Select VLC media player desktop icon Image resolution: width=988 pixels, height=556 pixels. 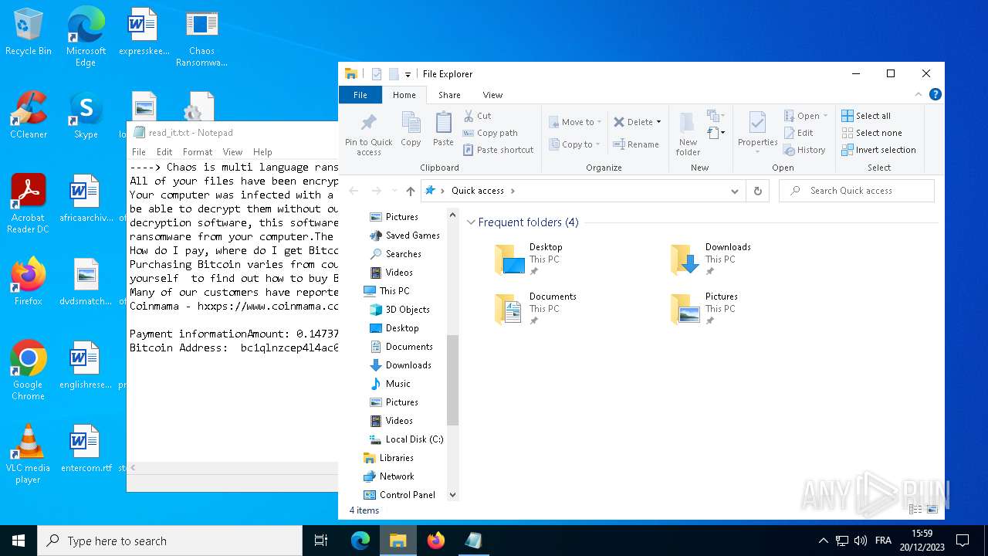(29, 454)
